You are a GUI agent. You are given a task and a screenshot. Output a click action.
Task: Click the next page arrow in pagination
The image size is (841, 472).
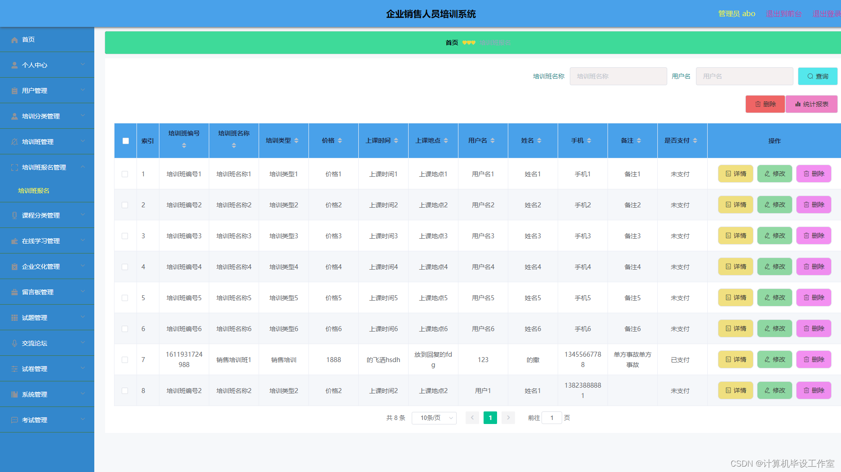(508, 418)
